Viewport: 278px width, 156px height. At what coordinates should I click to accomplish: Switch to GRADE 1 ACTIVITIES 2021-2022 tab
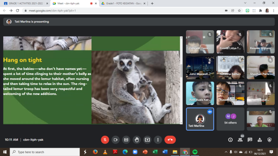tap(25, 3)
